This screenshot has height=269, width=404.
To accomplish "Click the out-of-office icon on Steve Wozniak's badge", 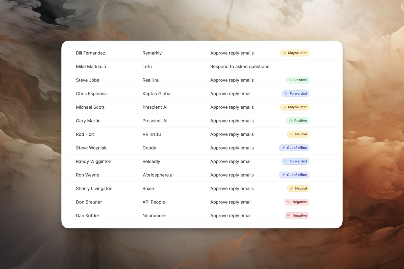I will [x=283, y=148].
